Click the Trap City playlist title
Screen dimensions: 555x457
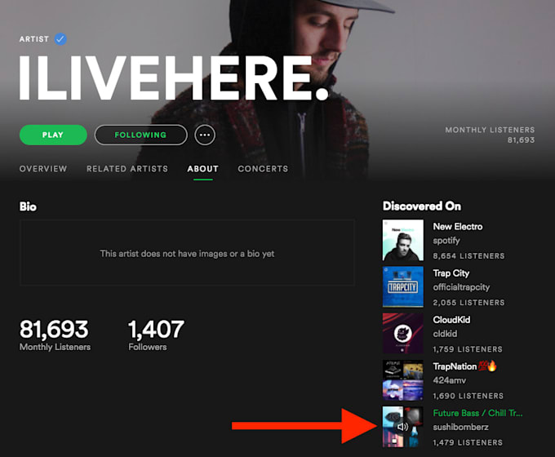(451, 273)
